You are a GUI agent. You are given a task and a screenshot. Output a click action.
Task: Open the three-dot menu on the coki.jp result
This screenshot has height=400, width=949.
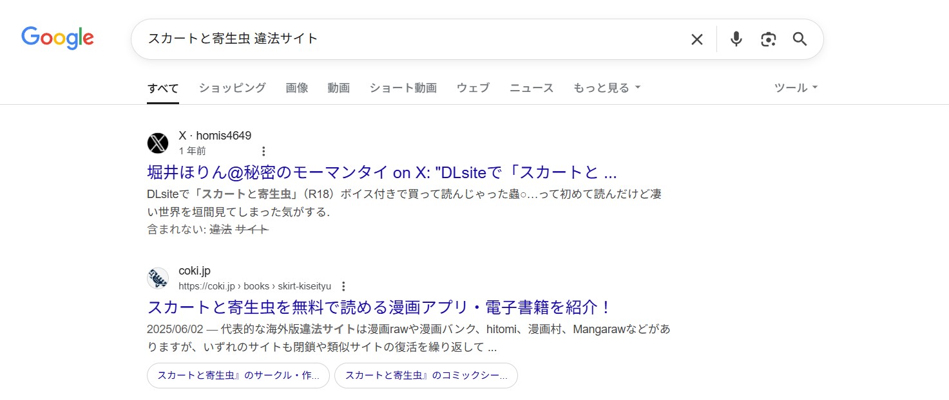tap(343, 286)
